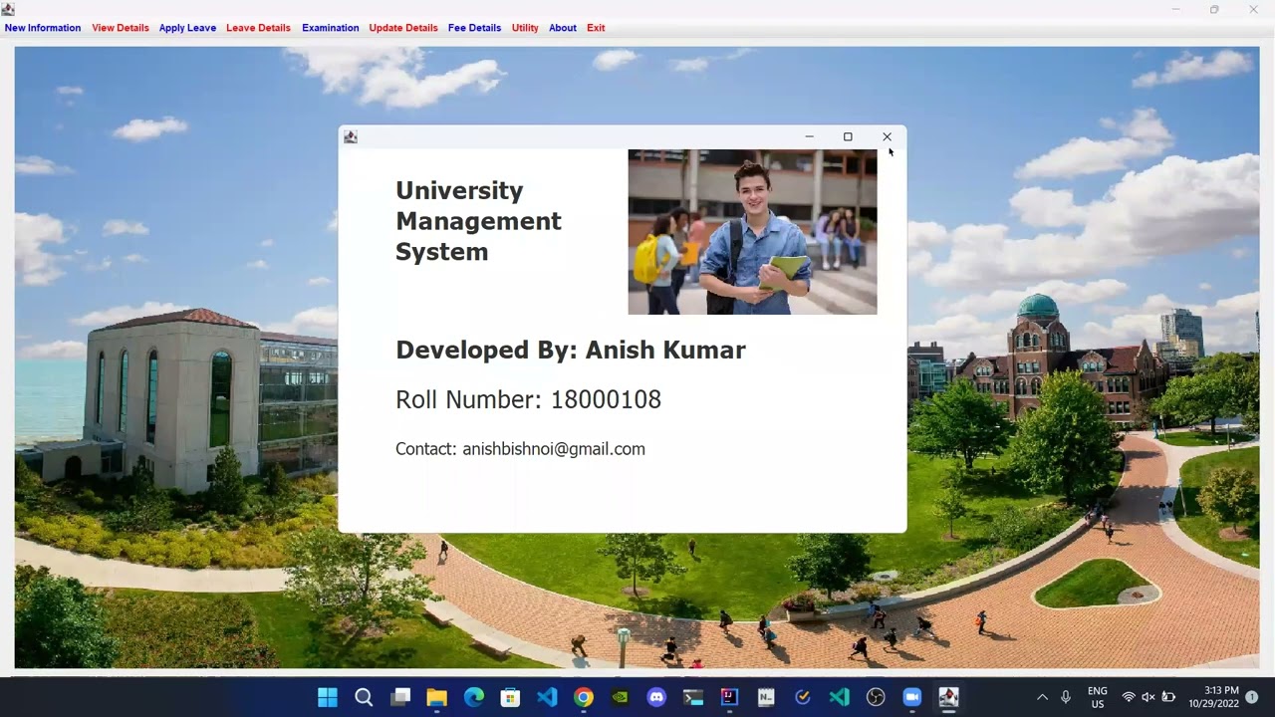Click the microphone icon in system tray
The width and height of the screenshot is (1275, 717).
1066,697
